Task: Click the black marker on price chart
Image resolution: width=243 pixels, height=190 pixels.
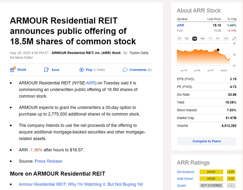Action: [x=218, y=50]
